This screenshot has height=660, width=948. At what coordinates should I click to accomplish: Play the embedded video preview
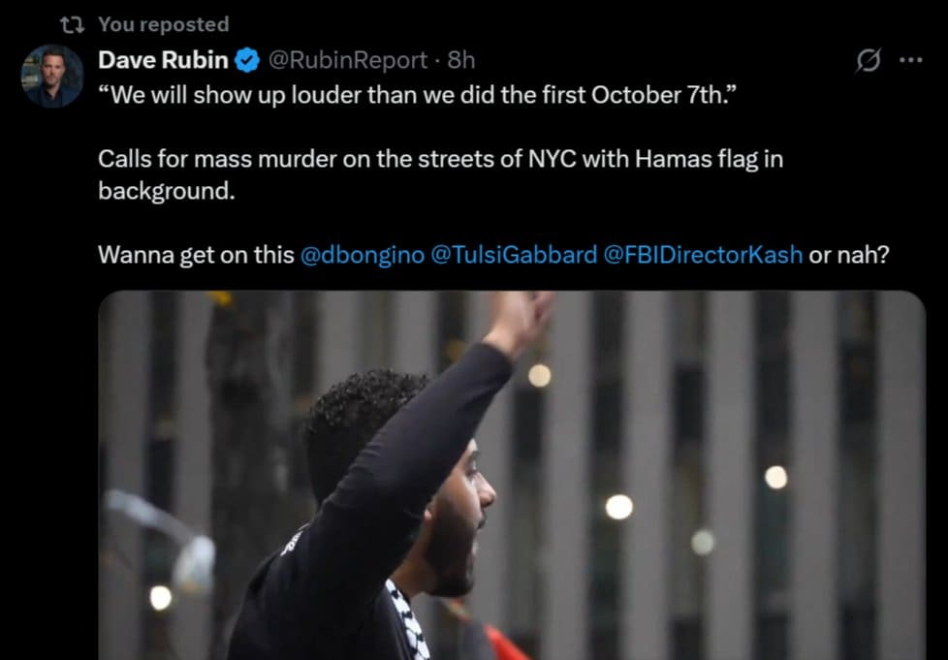pos(512,475)
